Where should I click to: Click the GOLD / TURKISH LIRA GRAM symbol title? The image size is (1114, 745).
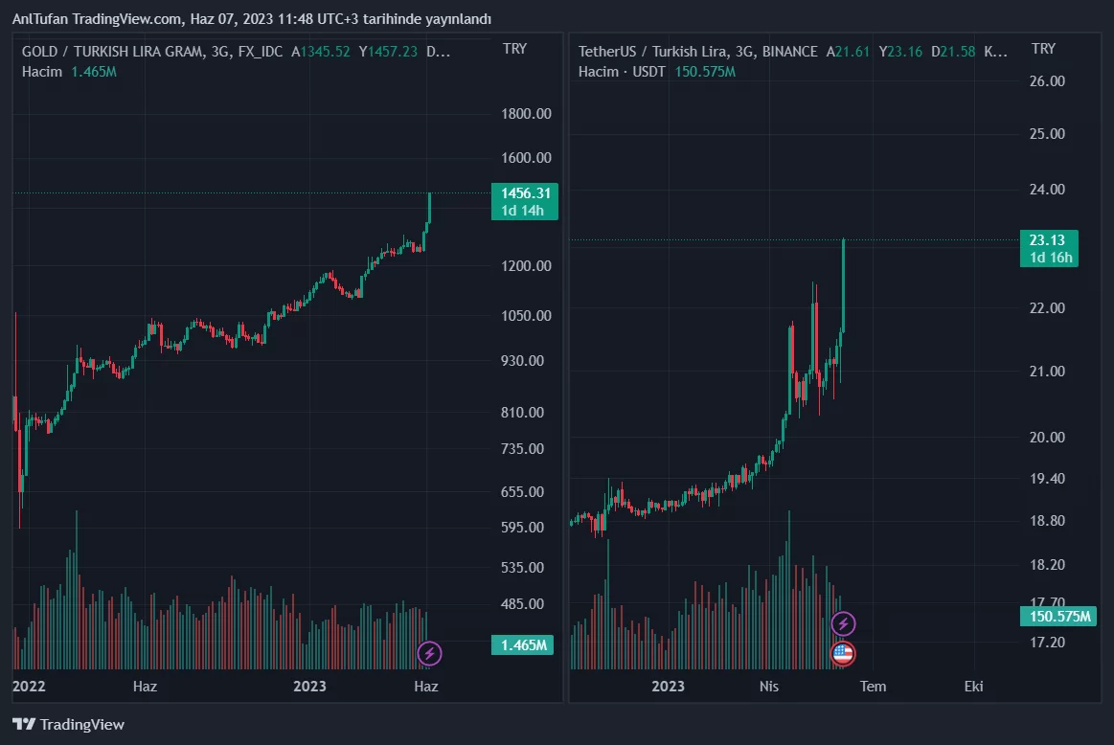tap(112, 52)
